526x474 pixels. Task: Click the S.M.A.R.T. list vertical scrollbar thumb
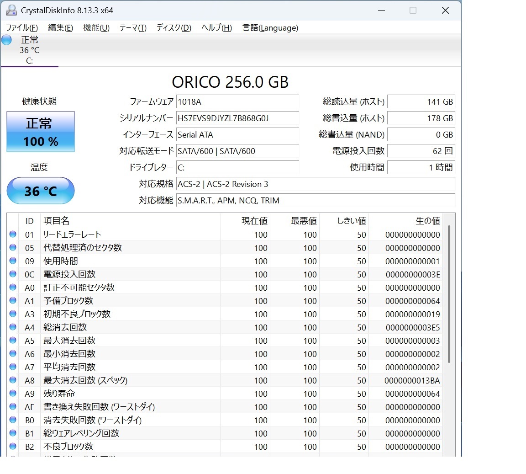pos(449,294)
